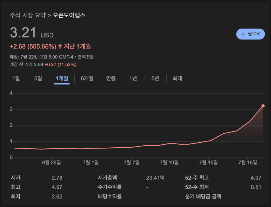Image resolution: width=271 pixels, height=207 pixels.
Task: Switch to the 연중 range tab
Action: [111, 78]
